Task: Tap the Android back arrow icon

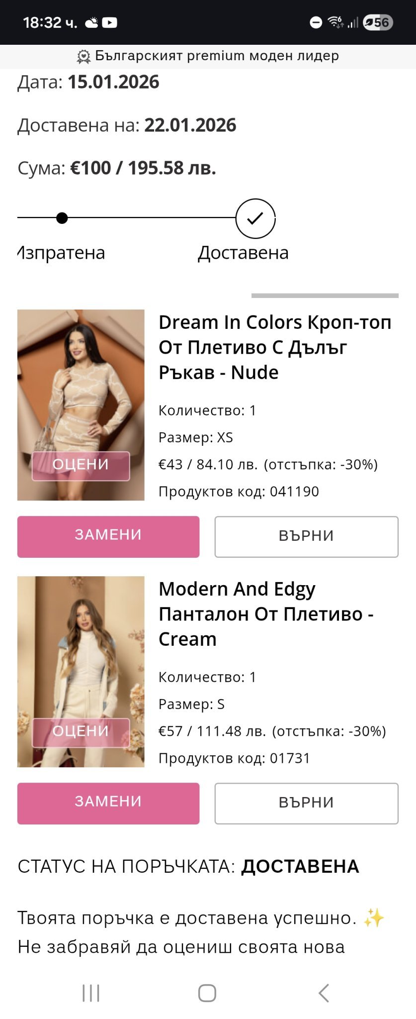Action: click(x=324, y=993)
